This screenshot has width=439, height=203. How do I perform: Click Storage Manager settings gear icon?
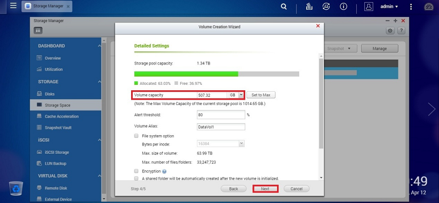coord(390,31)
